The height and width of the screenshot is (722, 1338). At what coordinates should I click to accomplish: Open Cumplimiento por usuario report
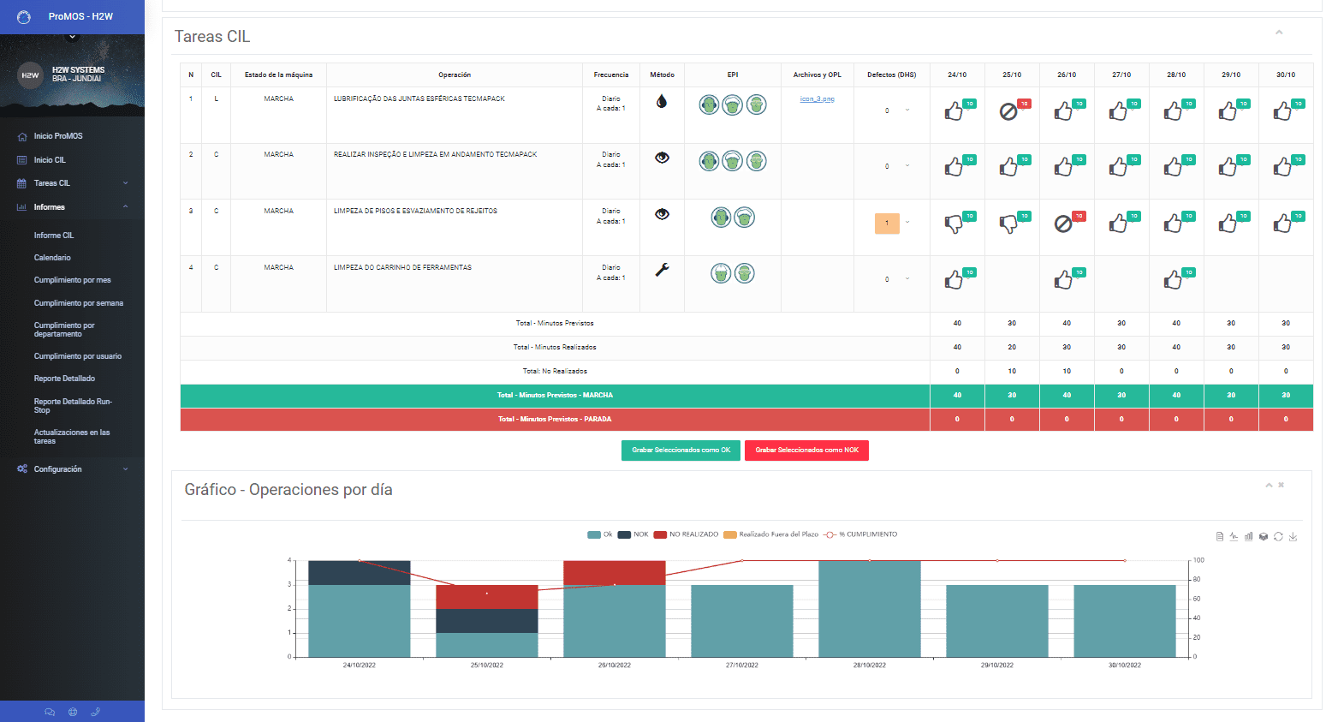coord(77,356)
